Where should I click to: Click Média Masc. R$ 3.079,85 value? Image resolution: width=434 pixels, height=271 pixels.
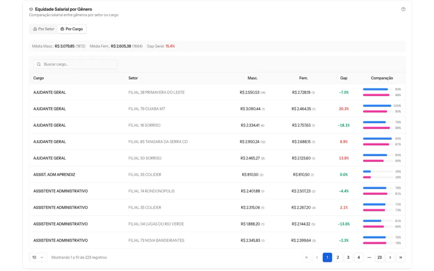click(x=65, y=46)
